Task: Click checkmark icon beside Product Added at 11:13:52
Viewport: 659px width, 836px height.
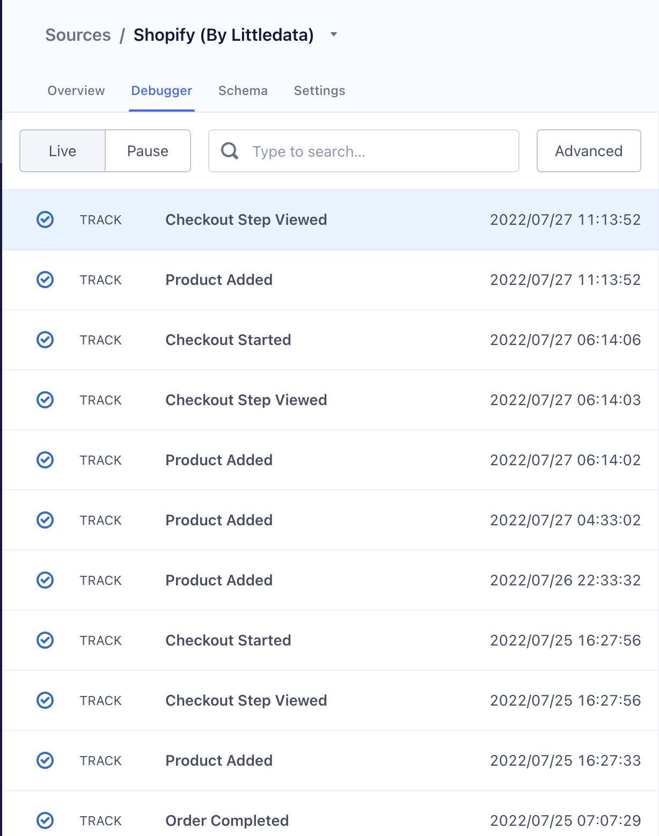Action: (45, 280)
